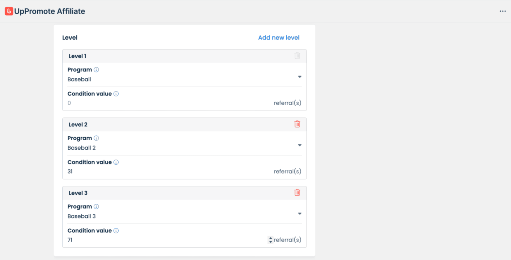This screenshot has height=260, width=511.
Task: Expand the Level 2 Program dropdown arrow
Action: (x=300, y=145)
